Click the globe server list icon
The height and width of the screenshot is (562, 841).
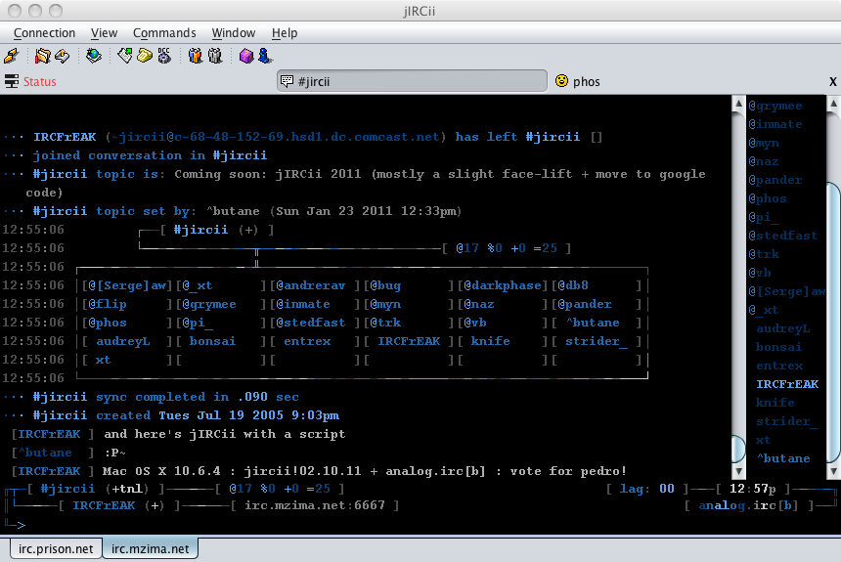[x=93, y=56]
